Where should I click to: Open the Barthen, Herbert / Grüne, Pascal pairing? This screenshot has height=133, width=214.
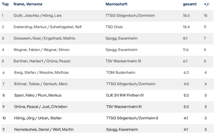[42, 61]
